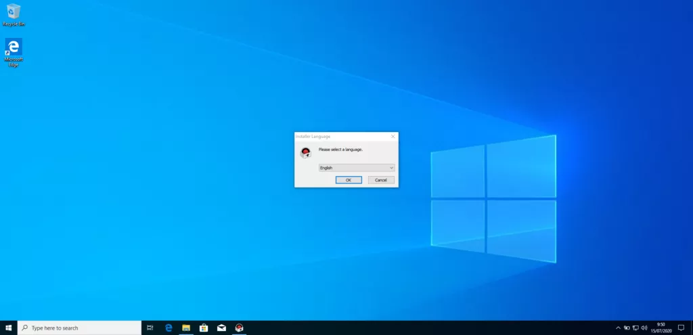Open the Windows Start menu
The height and width of the screenshot is (335, 693).
pos(9,328)
